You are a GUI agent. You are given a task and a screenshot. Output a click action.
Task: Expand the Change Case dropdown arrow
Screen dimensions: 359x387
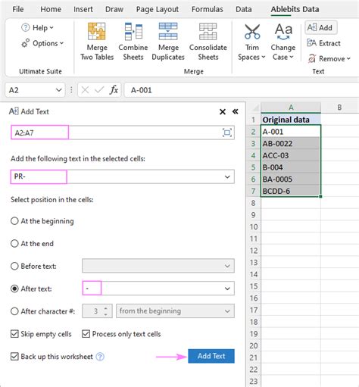[x=292, y=57]
